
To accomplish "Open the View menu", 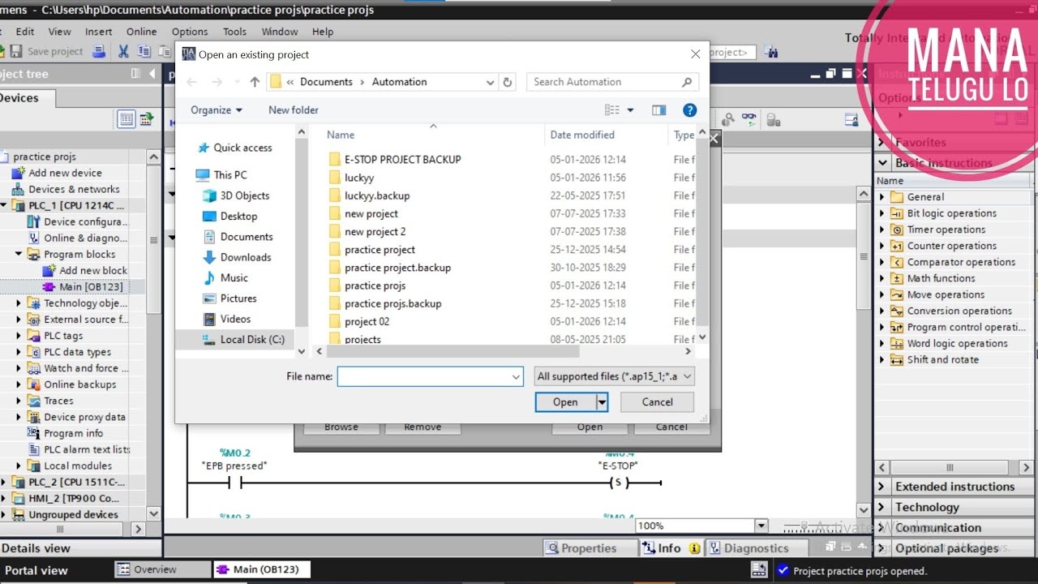I will pyautogui.click(x=59, y=32).
